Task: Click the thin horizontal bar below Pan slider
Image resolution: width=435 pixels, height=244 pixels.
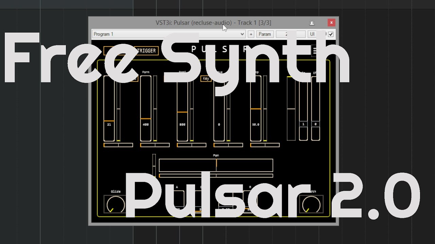Action: (x=216, y=176)
